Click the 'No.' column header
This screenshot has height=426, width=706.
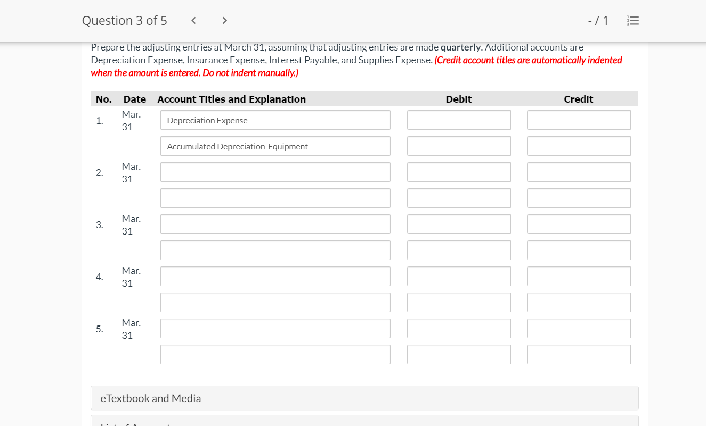pos(104,99)
